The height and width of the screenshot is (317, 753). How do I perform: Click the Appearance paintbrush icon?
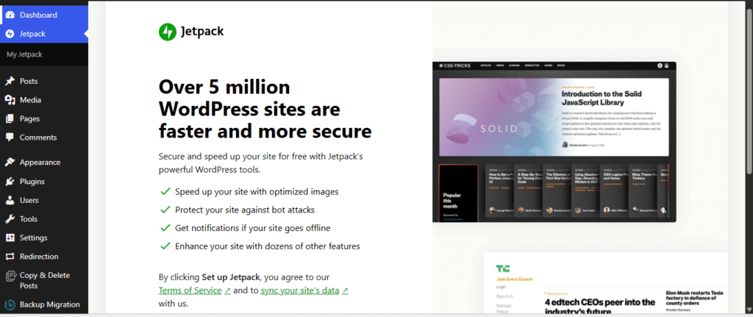coord(10,163)
